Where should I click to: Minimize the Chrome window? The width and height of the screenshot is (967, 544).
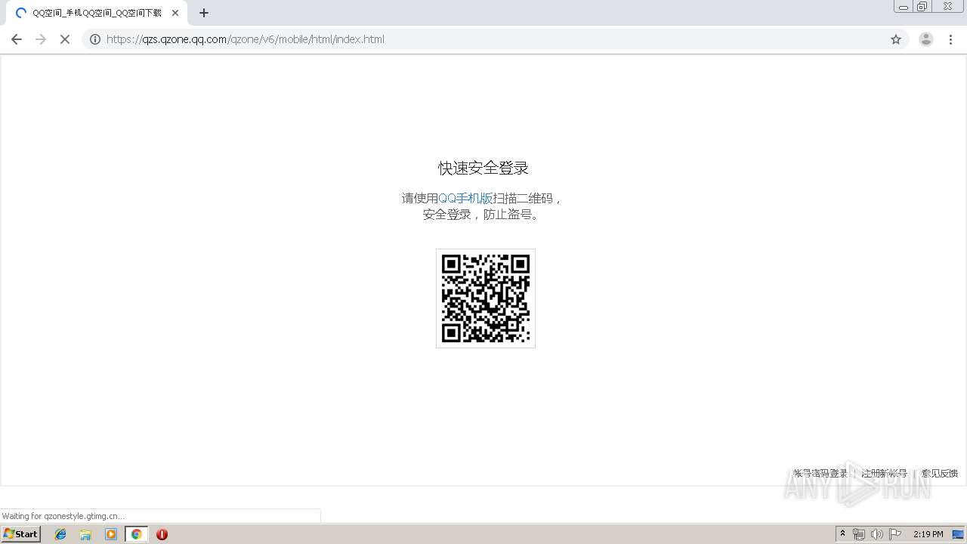[904, 7]
